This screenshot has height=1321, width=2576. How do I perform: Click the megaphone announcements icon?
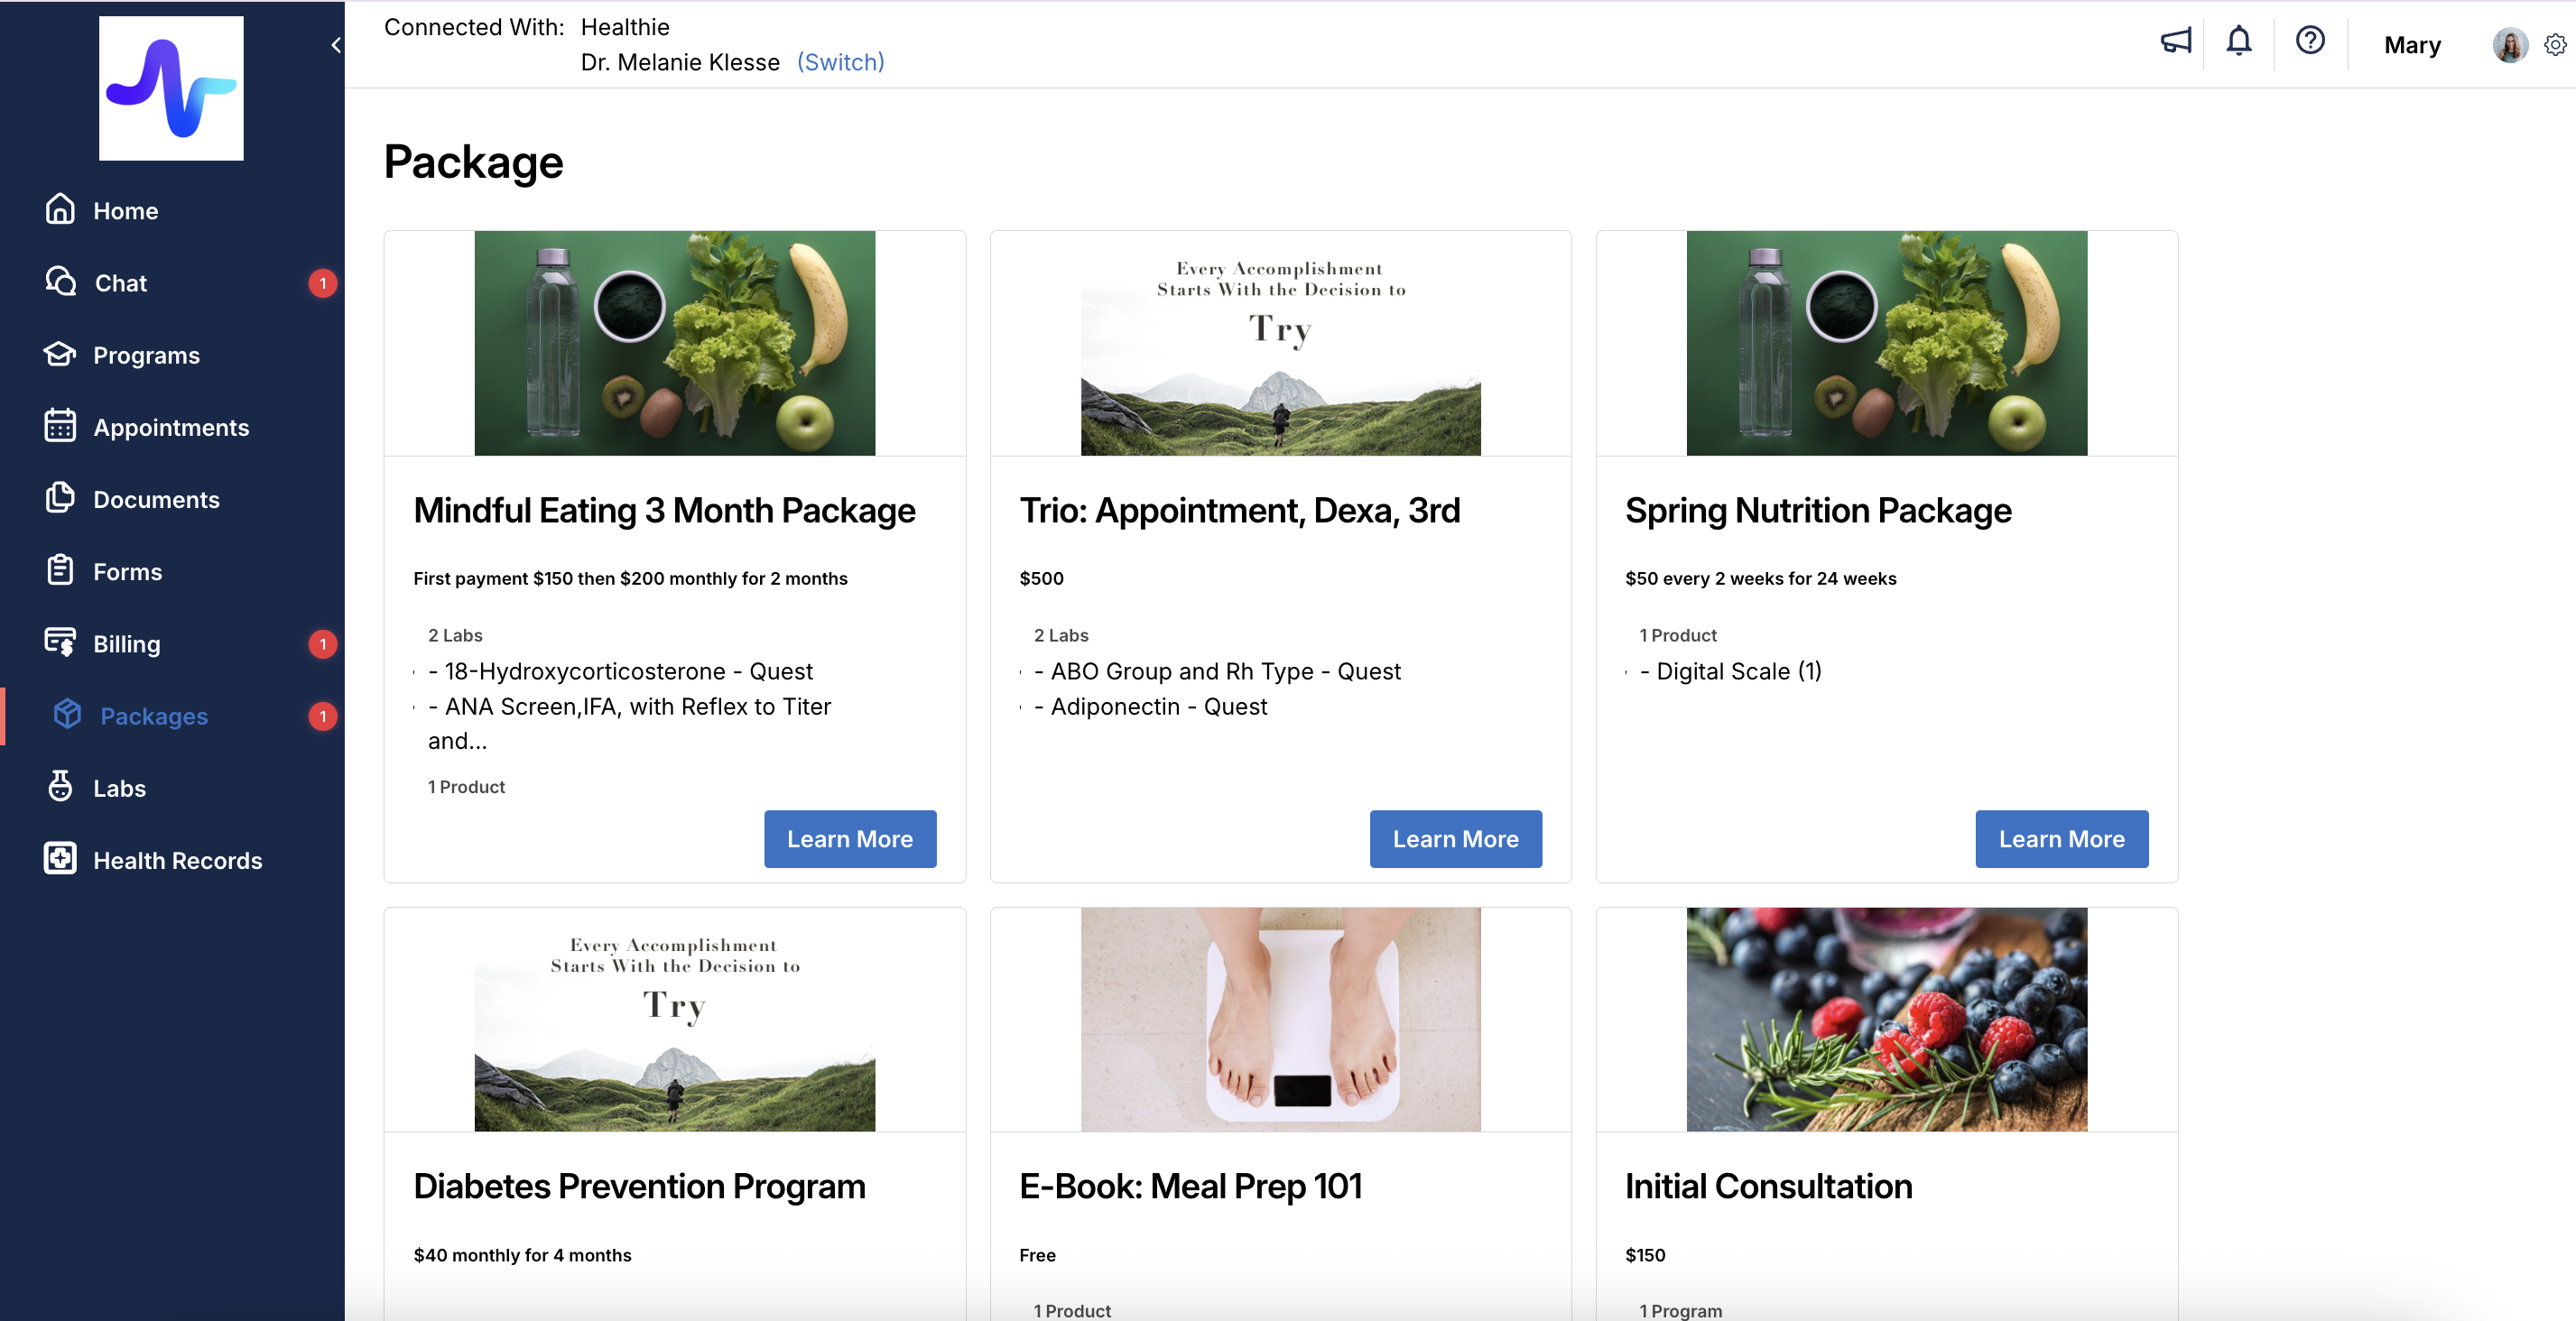(x=2175, y=41)
